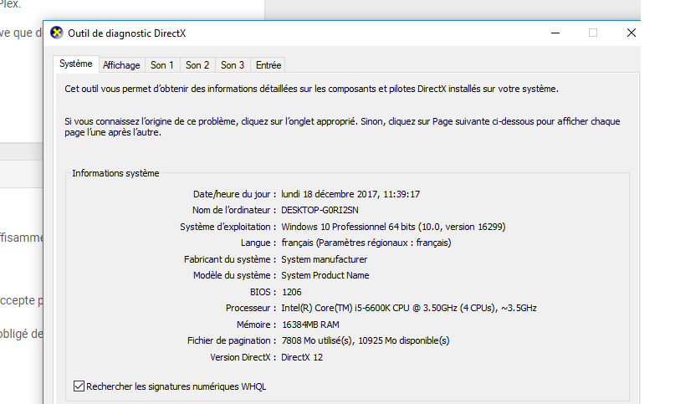The image size is (675, 404).
Task: Minimize the DirectX diagnostic window
Action: pyautogui.click(x=555, y=33)
